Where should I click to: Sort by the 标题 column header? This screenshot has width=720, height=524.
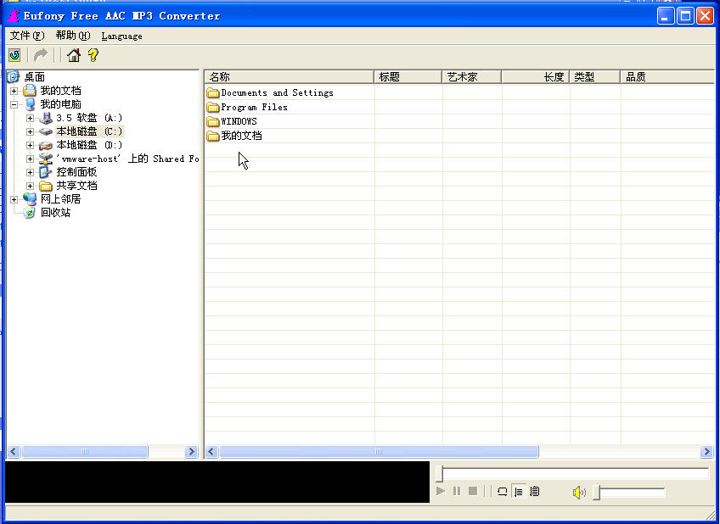(x=408, y=77)
